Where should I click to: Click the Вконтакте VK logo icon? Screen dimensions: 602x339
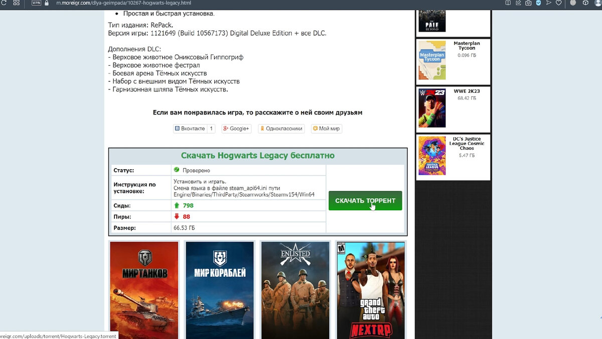pos(177,129)
